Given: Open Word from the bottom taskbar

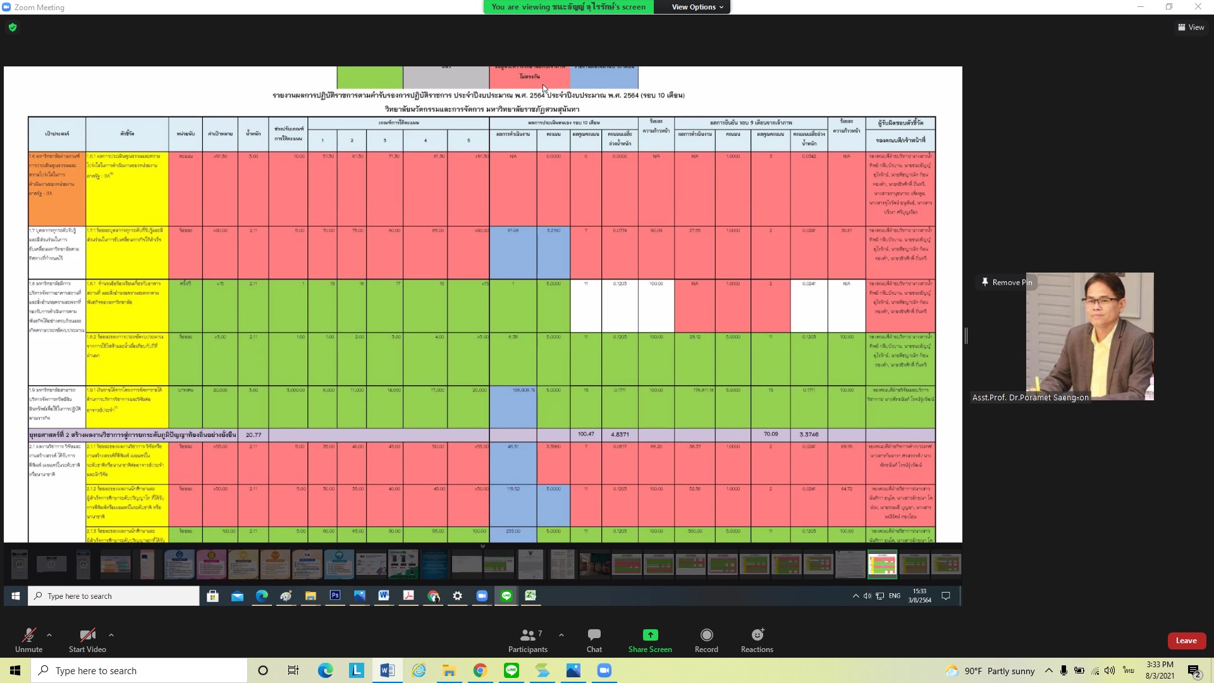Looking at the screenshot, I should coord(387,670).
